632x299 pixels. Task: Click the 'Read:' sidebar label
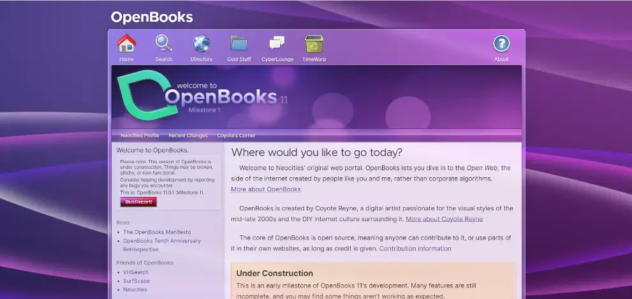tap(124, 222)
